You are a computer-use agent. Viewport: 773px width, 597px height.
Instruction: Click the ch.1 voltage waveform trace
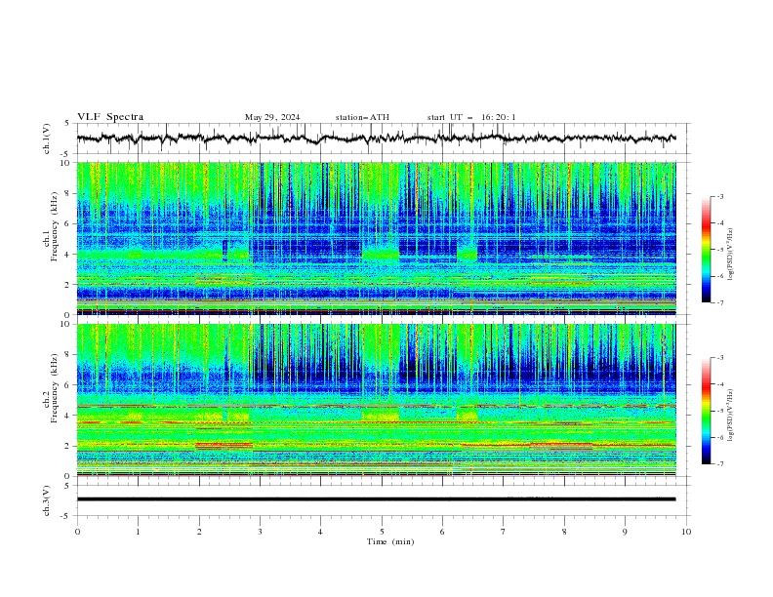pyautogui.click(x=376, y=139)
